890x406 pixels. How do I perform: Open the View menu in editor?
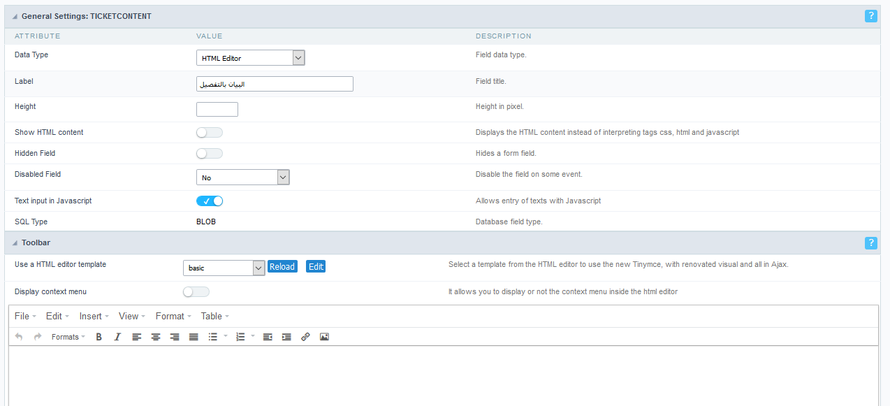[x=132, y=317]
